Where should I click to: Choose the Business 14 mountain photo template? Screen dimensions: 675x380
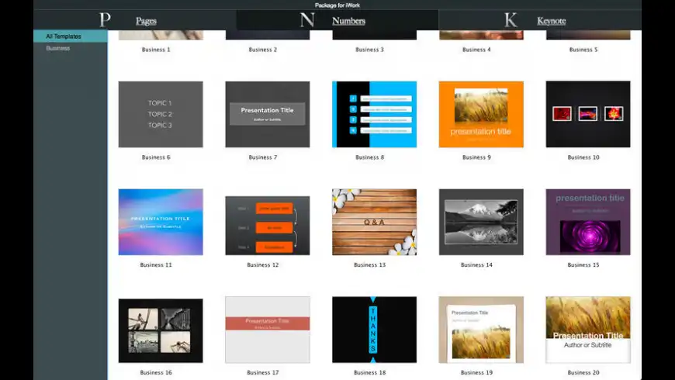coord(481,222)
